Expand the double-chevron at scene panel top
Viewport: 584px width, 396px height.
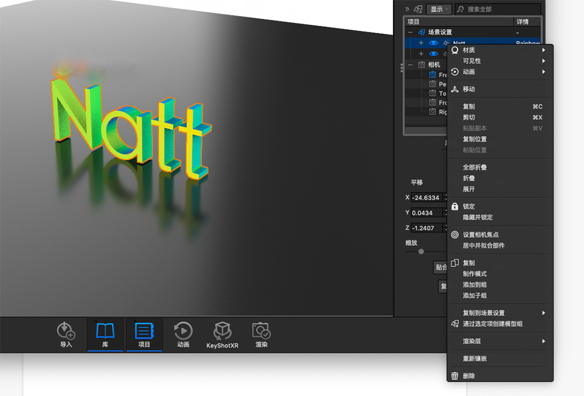pos(407,9)
